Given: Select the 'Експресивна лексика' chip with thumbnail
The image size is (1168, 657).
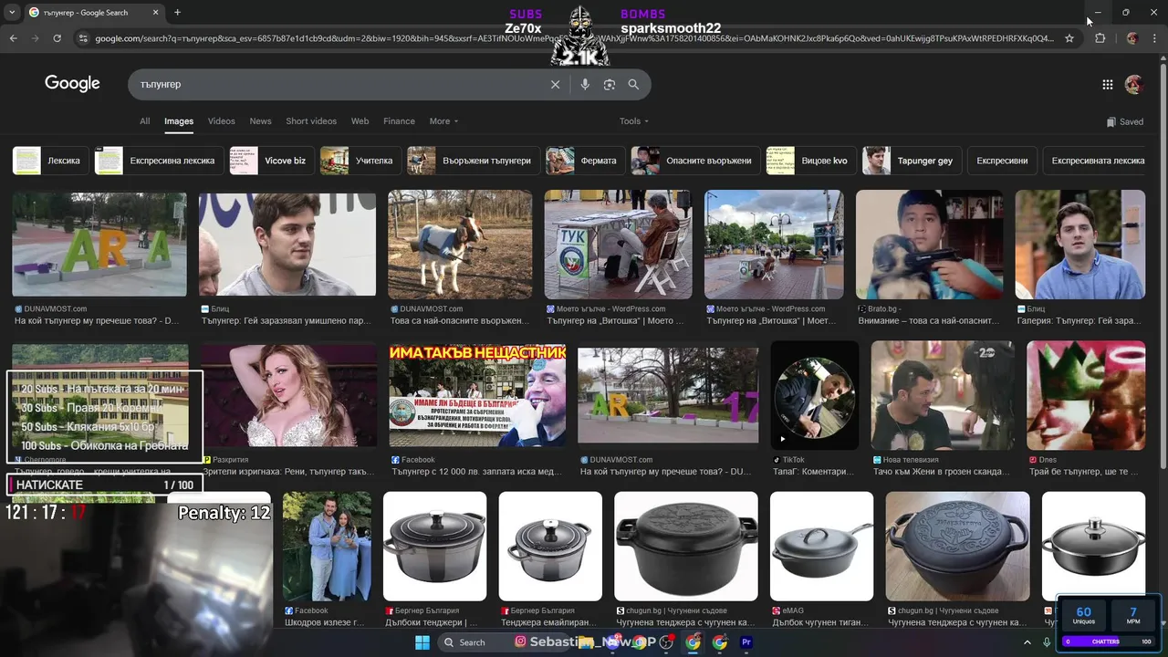Looking at the screenshot, I should tap(160, 161).
